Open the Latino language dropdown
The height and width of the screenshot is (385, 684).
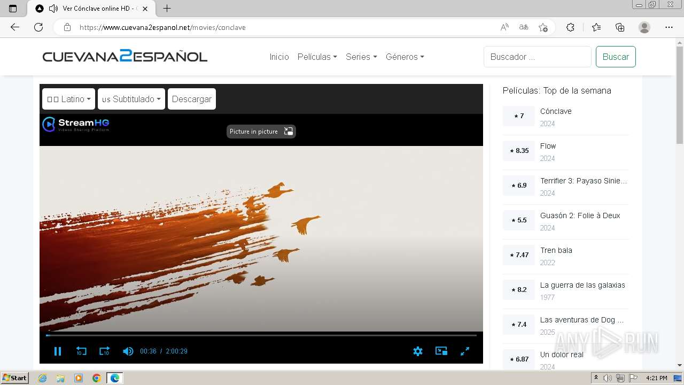pos(68,99)
